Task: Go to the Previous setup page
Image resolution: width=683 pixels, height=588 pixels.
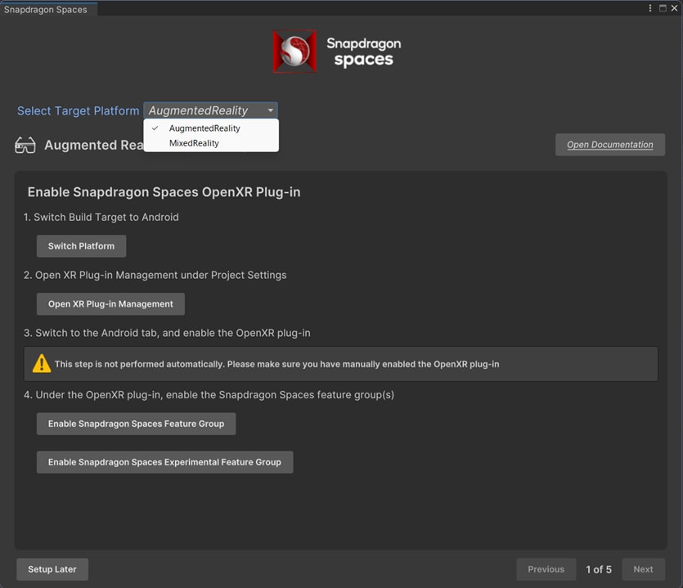Action: point(546,569)
